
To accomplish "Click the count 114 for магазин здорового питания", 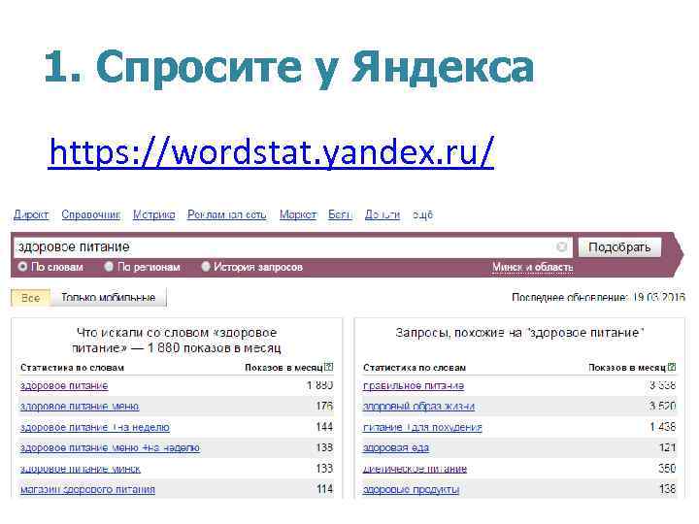I will [324, 489].
